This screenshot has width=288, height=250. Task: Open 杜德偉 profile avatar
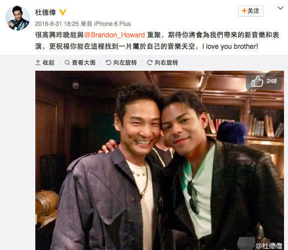[x=17, y=18]
